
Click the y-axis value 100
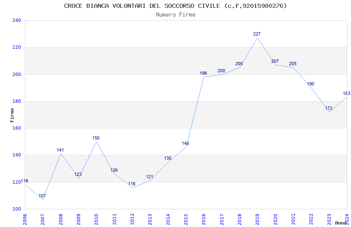pos(17,209)
